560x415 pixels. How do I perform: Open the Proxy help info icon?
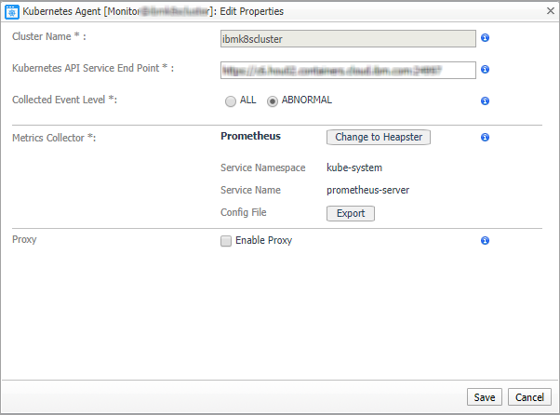pyautogui.click(x=485, y=241)
